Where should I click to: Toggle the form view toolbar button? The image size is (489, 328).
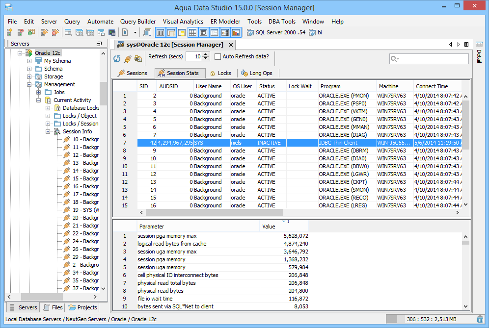pos(214,32)
